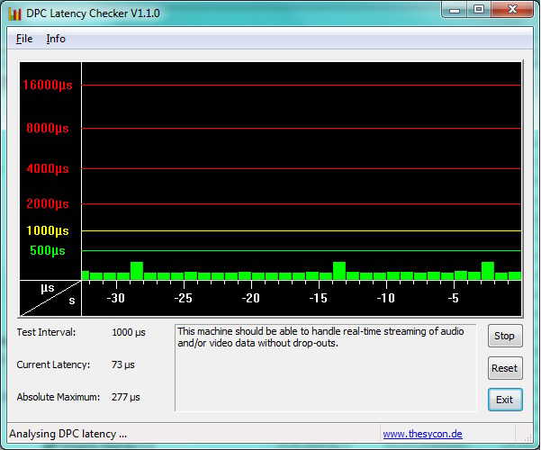The image size is (541, 450).
Task: Click the -30 seconds time axis label
Action: click(x=116, y=298)
